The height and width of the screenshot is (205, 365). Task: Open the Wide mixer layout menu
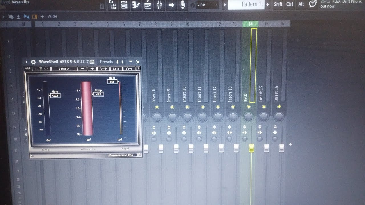pyautogui.click(x=52, y=16)
